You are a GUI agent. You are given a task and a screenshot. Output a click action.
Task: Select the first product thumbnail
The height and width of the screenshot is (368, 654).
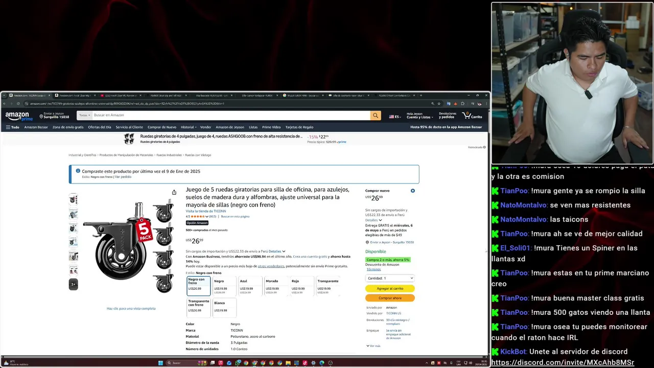pos(74,199)
